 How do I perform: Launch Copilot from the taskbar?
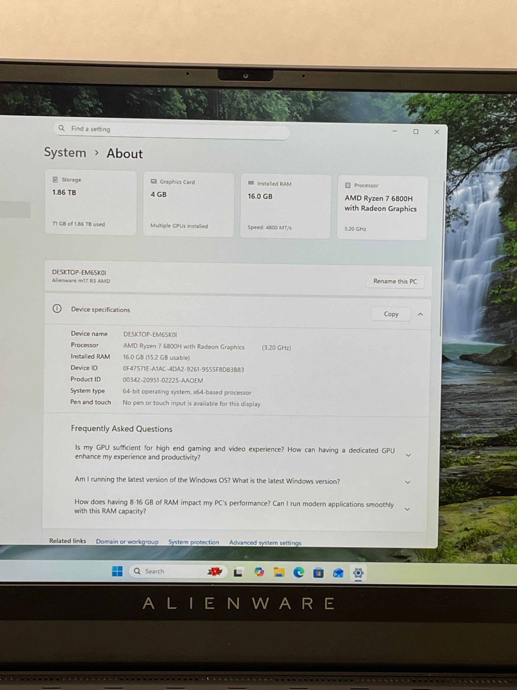pos(259,572)
